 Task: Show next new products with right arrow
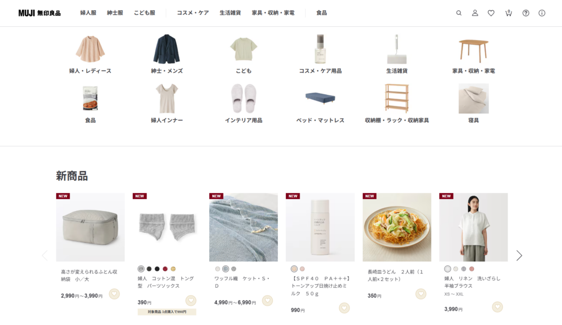pos(519,255)
